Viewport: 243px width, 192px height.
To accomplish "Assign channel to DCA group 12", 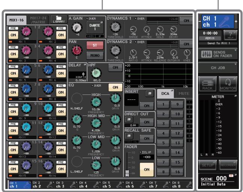I will tap(177, 133).
